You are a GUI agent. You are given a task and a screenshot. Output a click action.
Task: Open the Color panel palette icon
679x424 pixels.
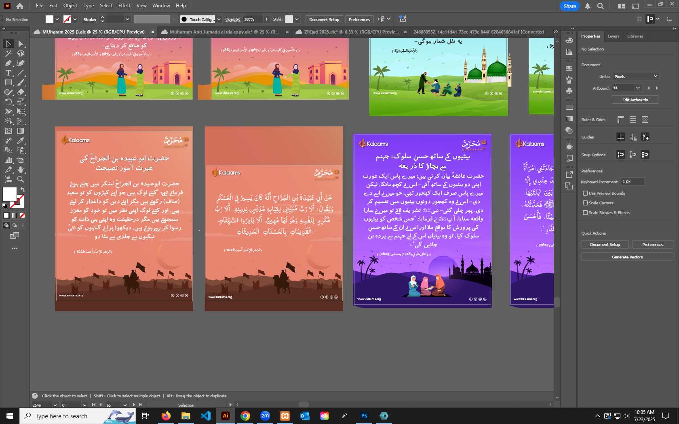(569, 40)
